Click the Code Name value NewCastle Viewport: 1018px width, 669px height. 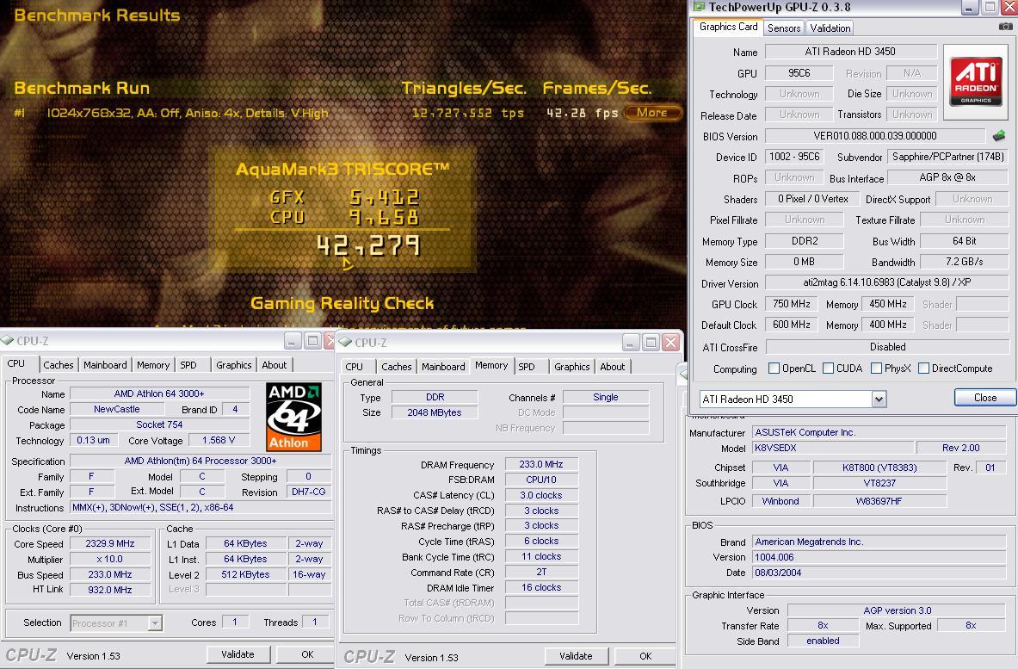pos(116,409)
